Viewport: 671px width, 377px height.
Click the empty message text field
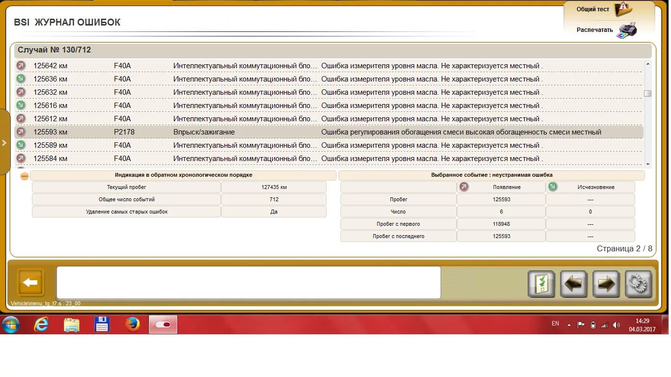pyautogui.click(x=249, y=282)
